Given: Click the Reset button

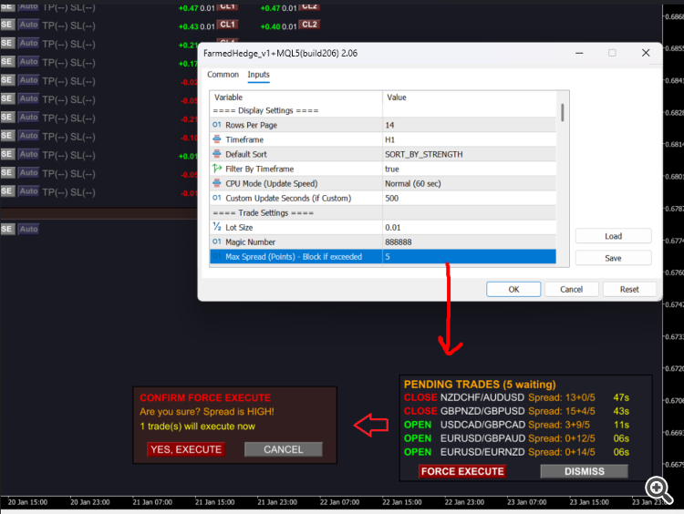Looking at the screenshot, I should pos(629,290).
